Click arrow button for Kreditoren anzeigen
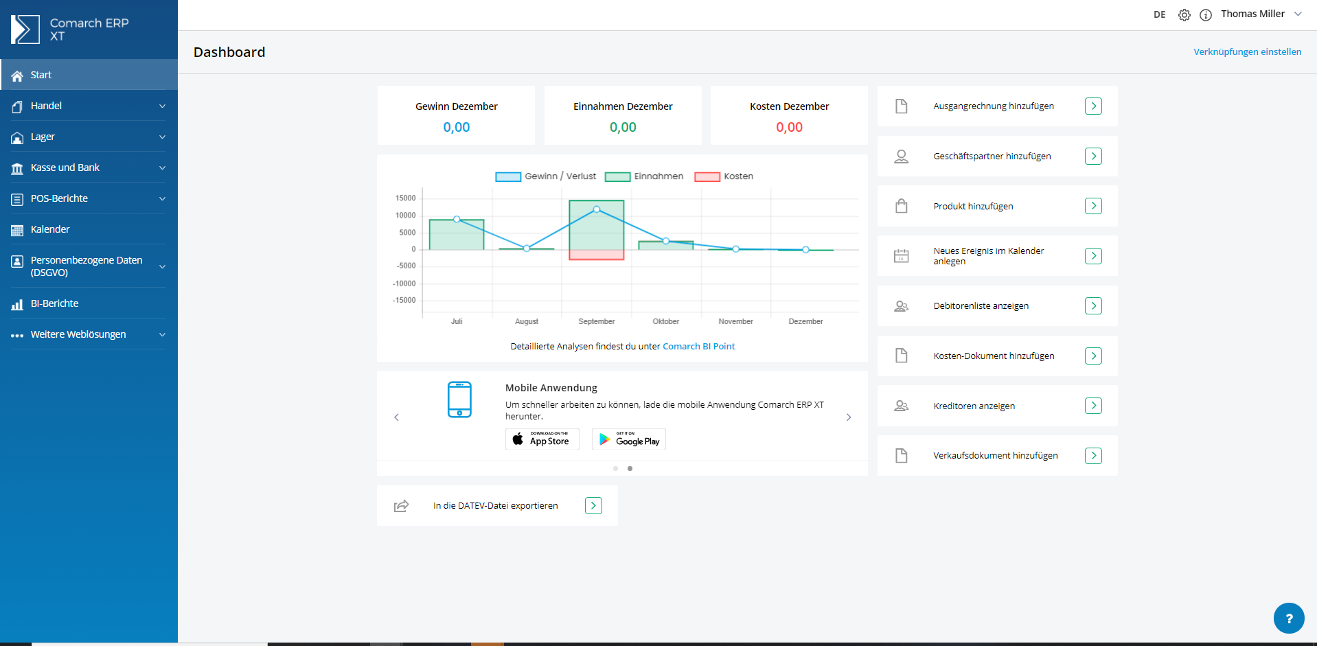Image resolution: width=1317 pixels, height=646 pixels. click(x=1093, y=406)
